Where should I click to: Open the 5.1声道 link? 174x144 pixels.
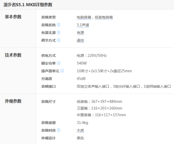pos(83,25)
